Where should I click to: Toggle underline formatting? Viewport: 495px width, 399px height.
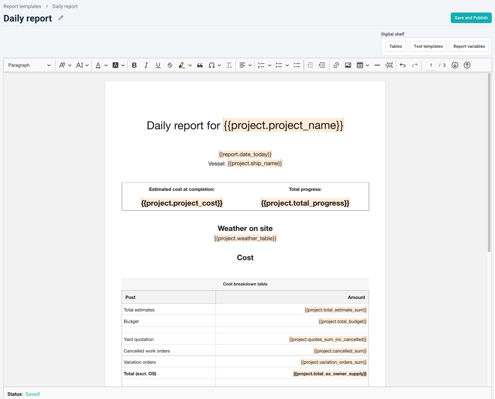click(x=158, y=65)
